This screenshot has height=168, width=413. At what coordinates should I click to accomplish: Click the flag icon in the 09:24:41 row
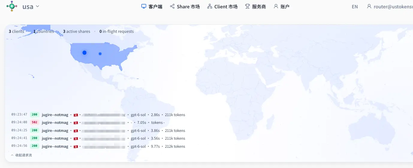(x=76, y=138)
